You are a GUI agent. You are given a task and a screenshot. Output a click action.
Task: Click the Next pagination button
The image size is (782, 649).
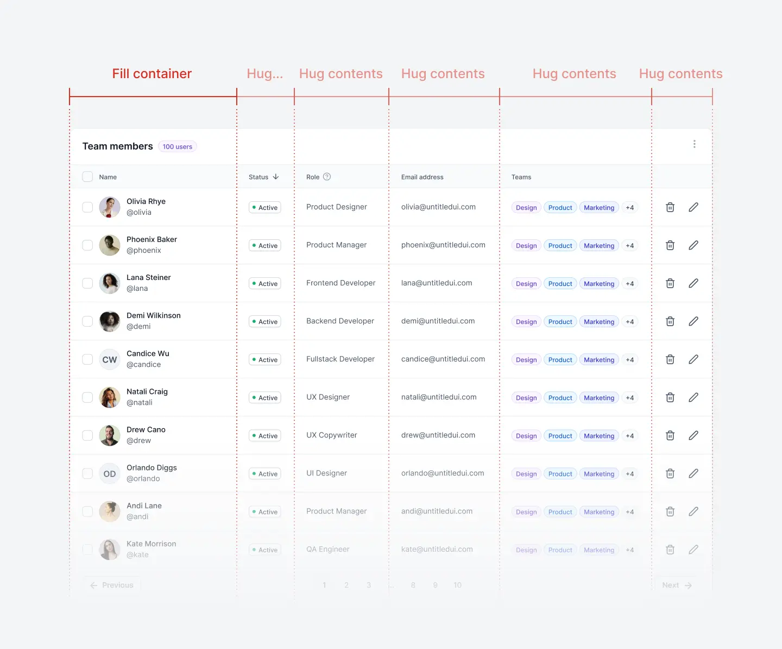[676, 585]
